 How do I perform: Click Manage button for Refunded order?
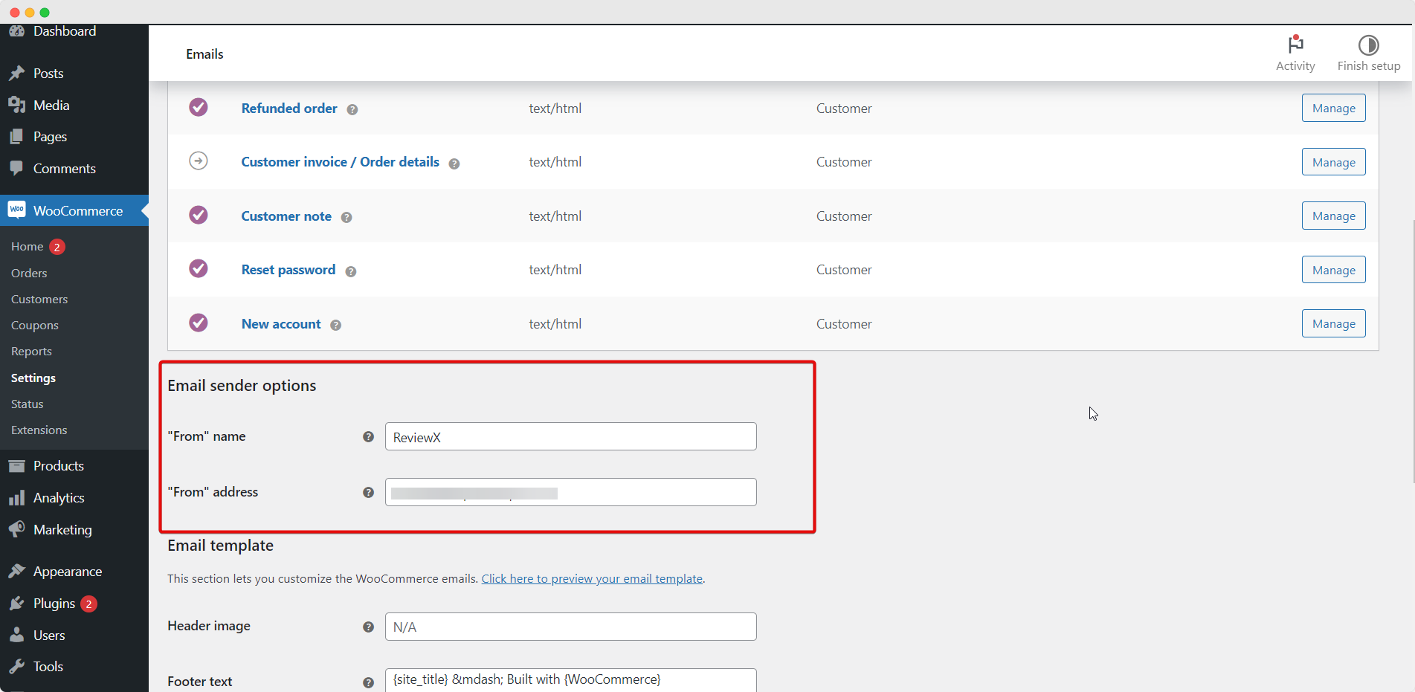(x=1333, y=109)
